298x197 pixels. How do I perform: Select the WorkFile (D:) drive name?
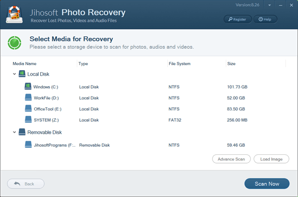(46, 98)
